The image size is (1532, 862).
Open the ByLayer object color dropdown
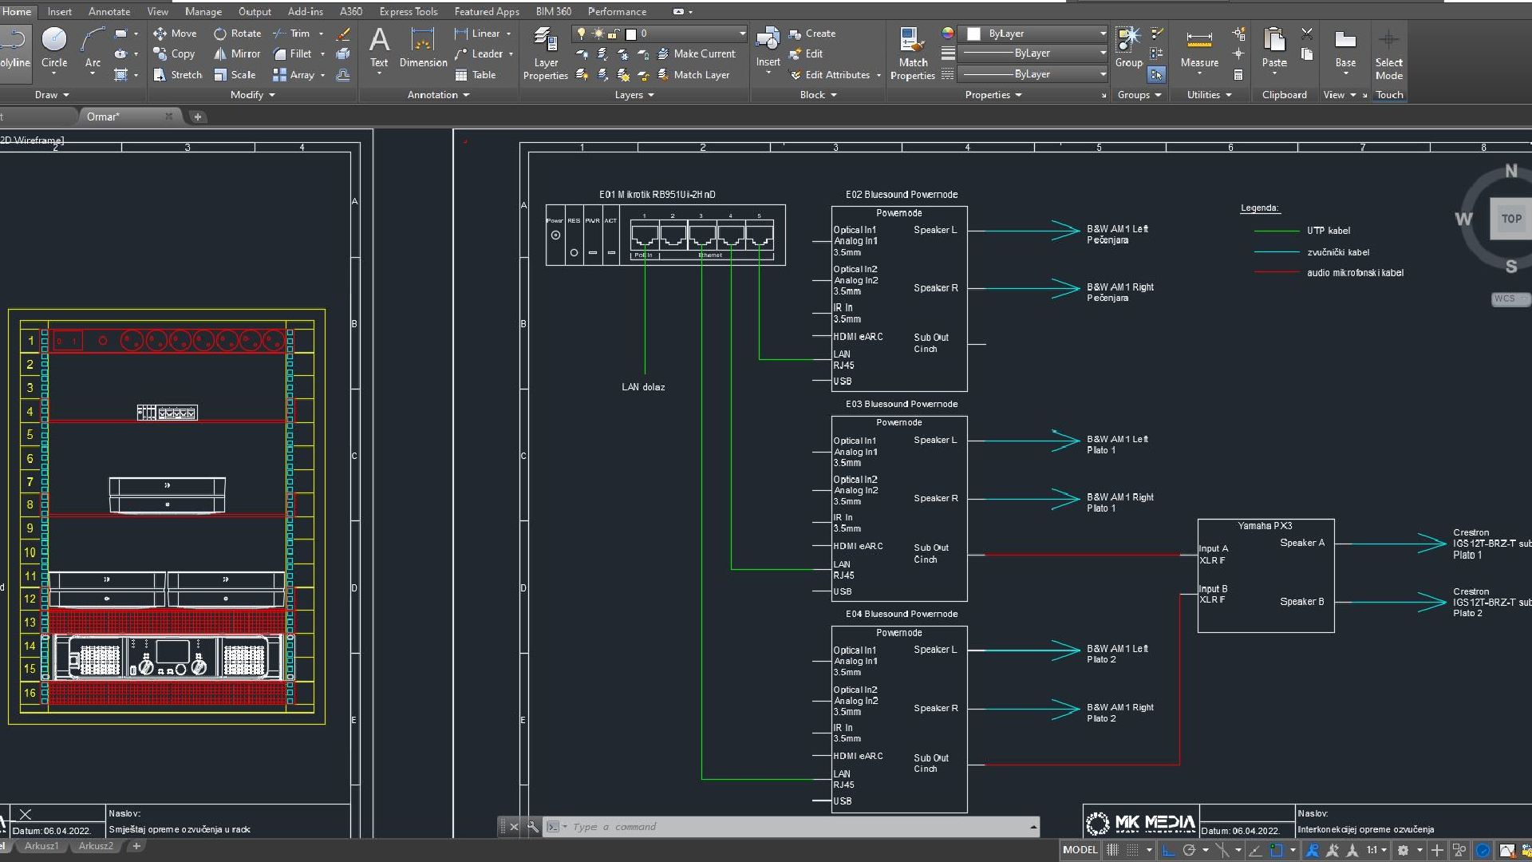click(1103, 34)
